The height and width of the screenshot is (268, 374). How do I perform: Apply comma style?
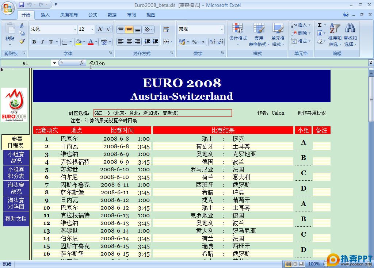[203, 42]
